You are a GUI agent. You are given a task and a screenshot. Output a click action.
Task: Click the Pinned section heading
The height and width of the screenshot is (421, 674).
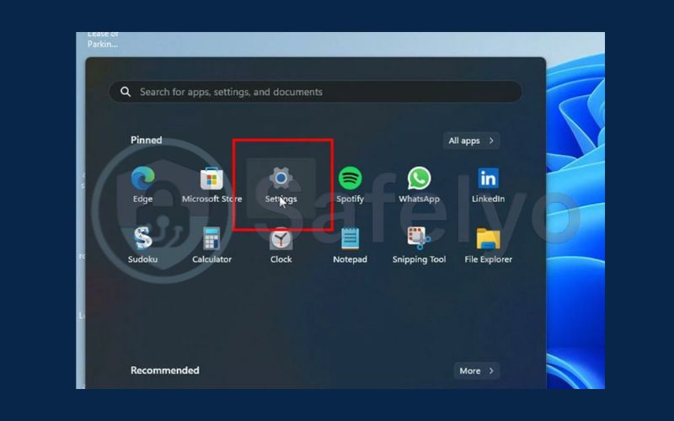pyautogui.click(x=146, y=140)
